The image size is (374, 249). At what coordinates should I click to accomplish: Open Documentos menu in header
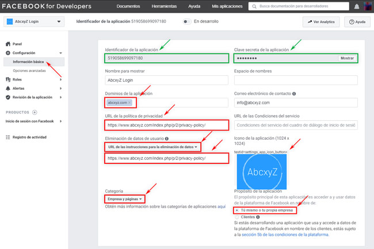click(128, 6)
